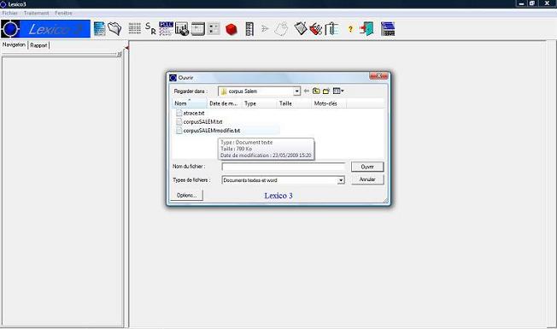Click the Annuler button
This screenshot has width=557, height=329.
coord(367,179)
